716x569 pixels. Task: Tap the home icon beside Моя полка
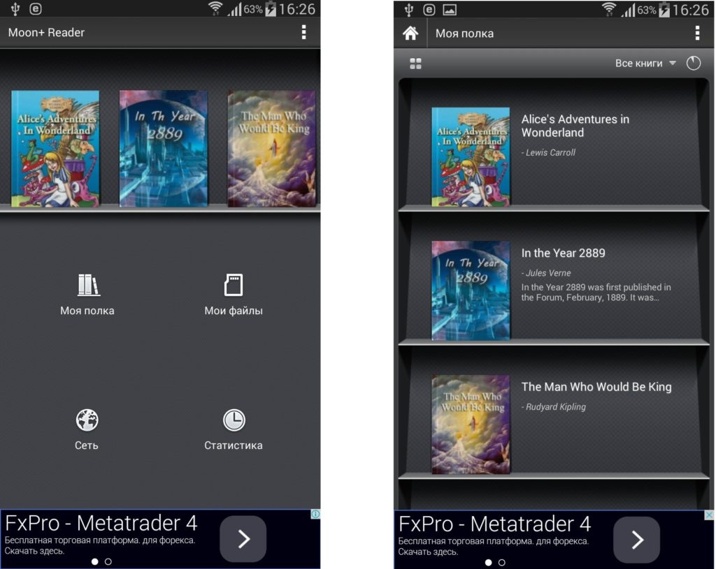click(x=410, y=33)
